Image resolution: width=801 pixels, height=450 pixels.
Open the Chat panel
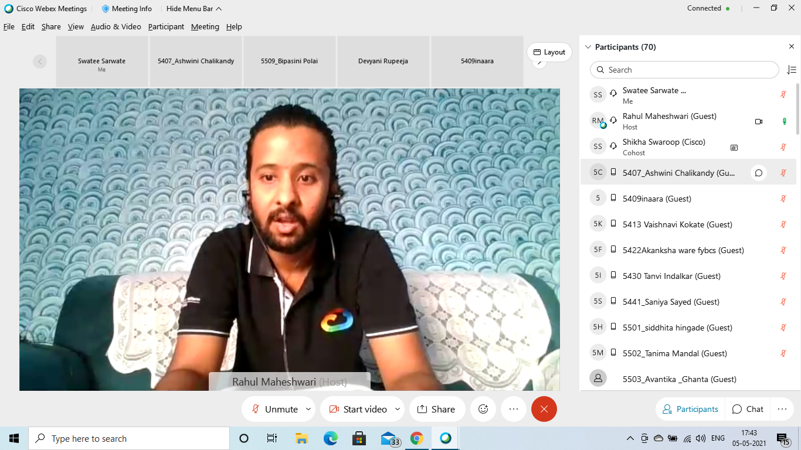(747, 409)
